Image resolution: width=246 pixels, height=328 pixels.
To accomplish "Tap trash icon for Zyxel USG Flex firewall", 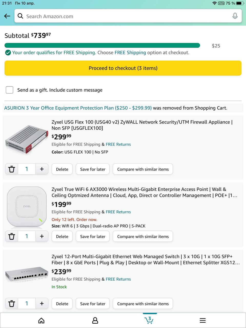I will 12,169.
